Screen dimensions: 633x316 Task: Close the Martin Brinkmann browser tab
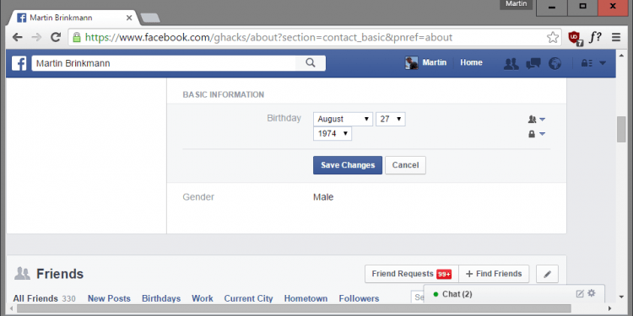click(x=129, y=18)
